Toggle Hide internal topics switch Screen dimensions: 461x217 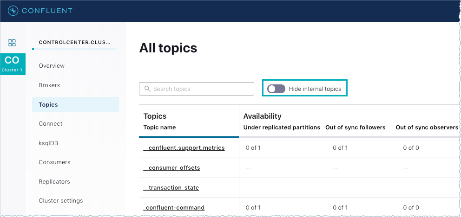tap(276, 89)
